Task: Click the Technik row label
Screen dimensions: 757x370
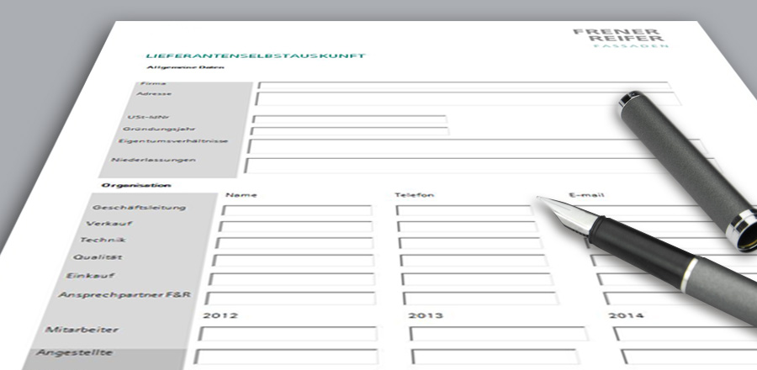Action: coord(103,240)
